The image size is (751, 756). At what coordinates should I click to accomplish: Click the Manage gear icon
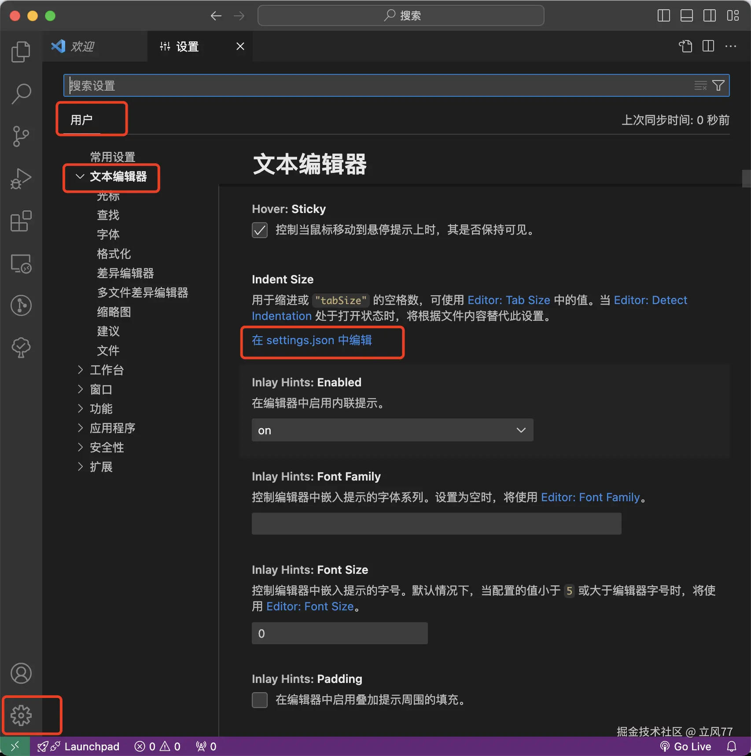click(21, 716)
